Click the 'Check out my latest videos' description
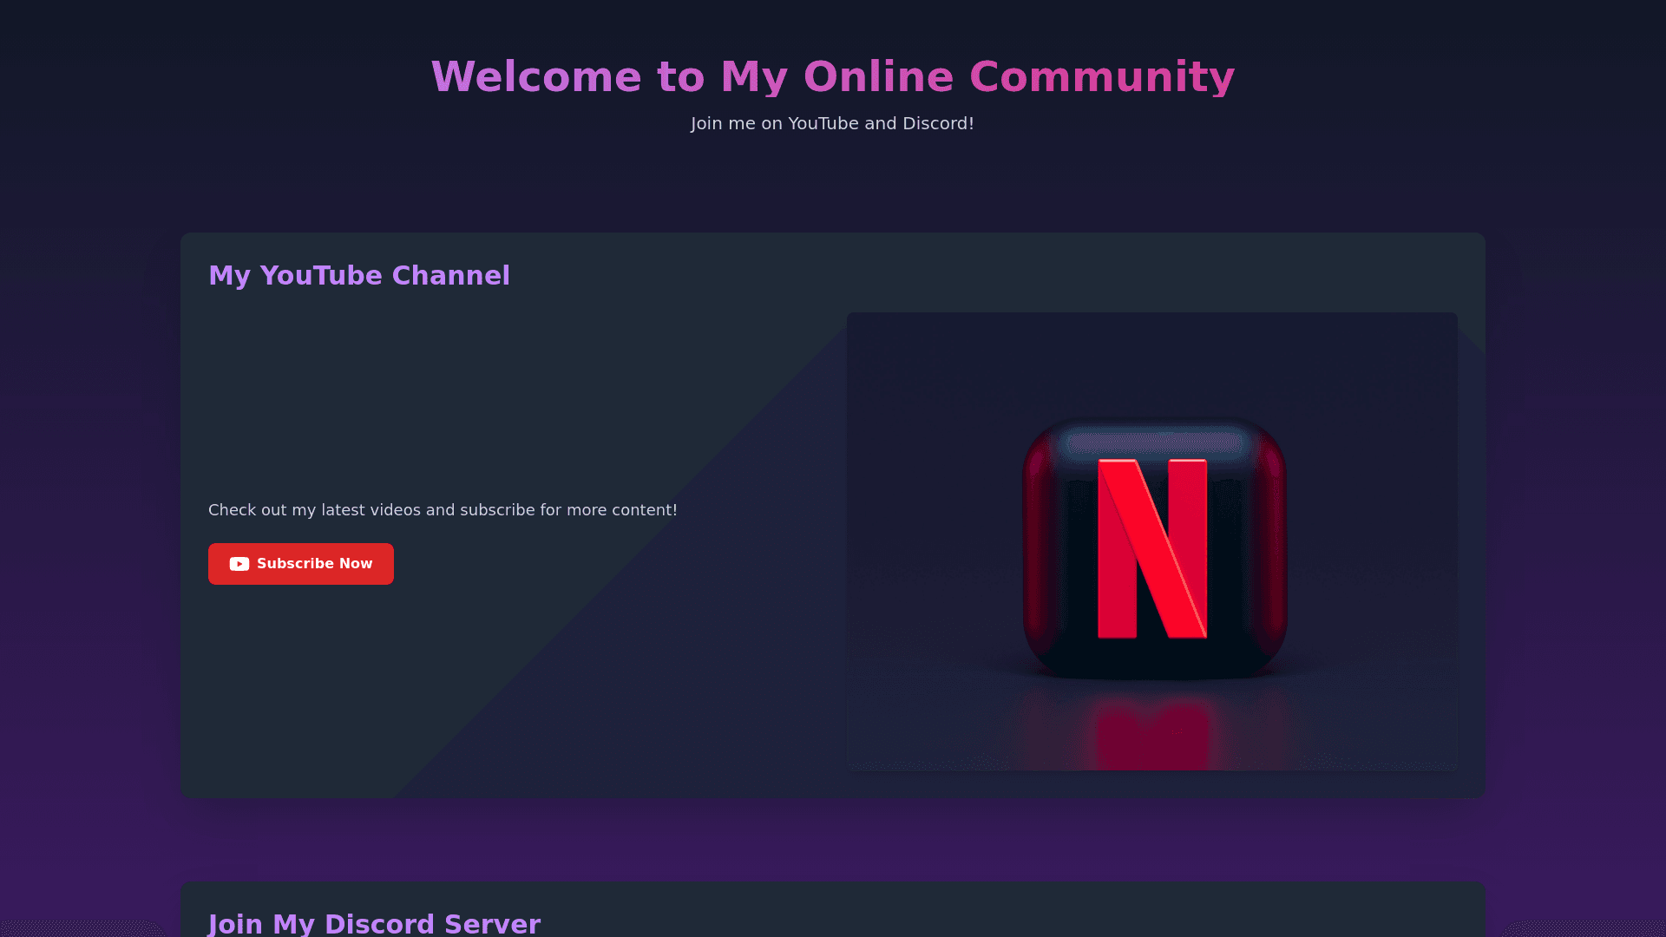 pyautogui.click(x=443, y=510)
